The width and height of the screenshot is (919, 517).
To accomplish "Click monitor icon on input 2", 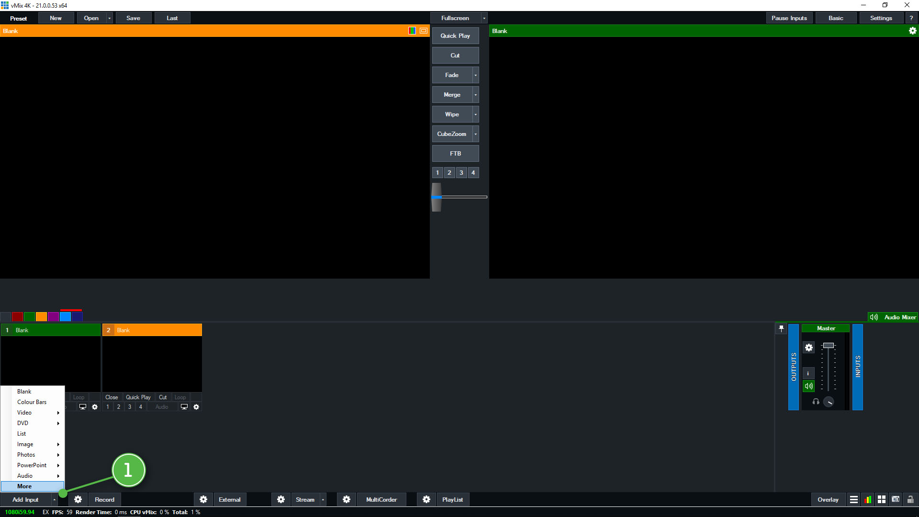I will click(184, 407).
